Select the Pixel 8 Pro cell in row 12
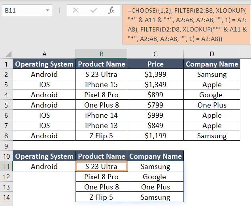The image size is (251, 206). [x=101, y=176]
